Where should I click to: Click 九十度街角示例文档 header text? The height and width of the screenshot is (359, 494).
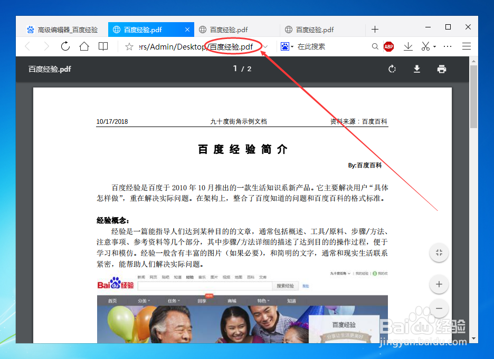[239, 121]
